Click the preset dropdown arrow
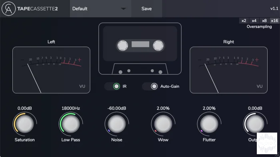The height and width of the screenshot is (157, 280). click(x=123, y=8)
